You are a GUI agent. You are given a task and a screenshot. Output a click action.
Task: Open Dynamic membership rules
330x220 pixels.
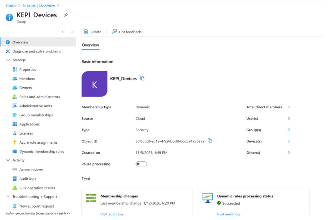point(42,151)
